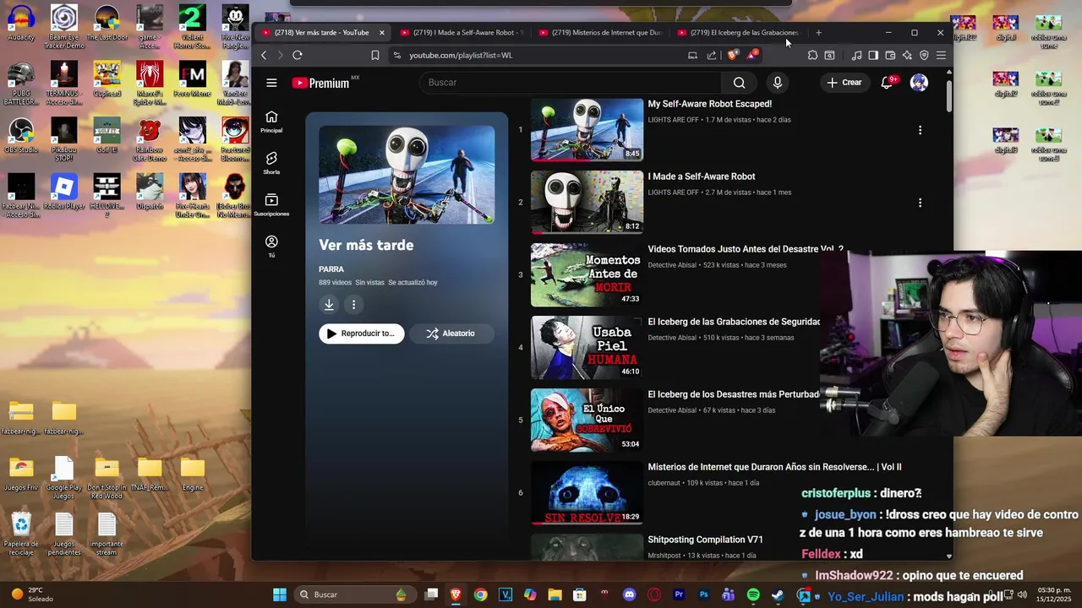
Task: Open Cuphead desktop shortcut
Action: [x=107, y=79]
